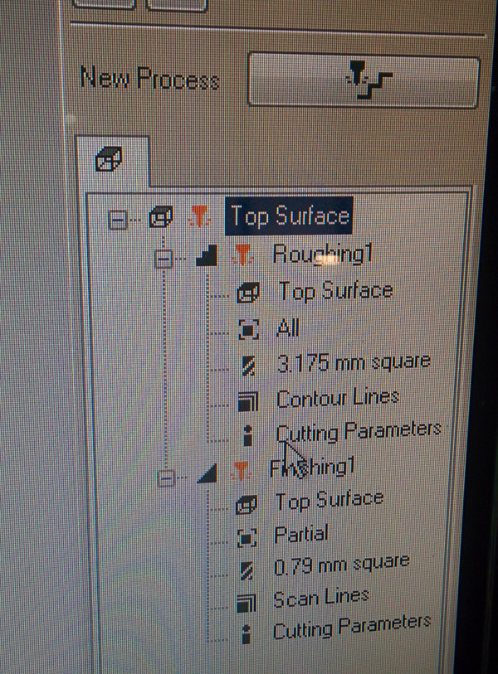
Task: Click the cutting area icon beside Partial
Action: pyautogui.click(x=247, y=537)
